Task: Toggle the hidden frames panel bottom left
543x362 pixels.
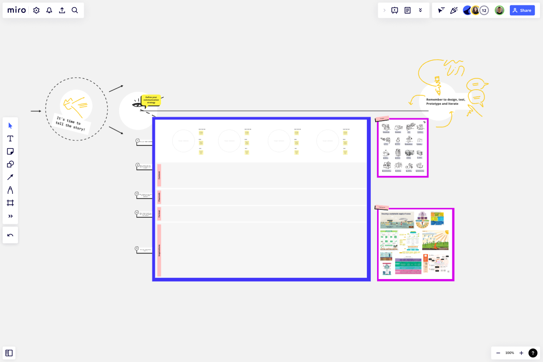Action: point(9,353)
